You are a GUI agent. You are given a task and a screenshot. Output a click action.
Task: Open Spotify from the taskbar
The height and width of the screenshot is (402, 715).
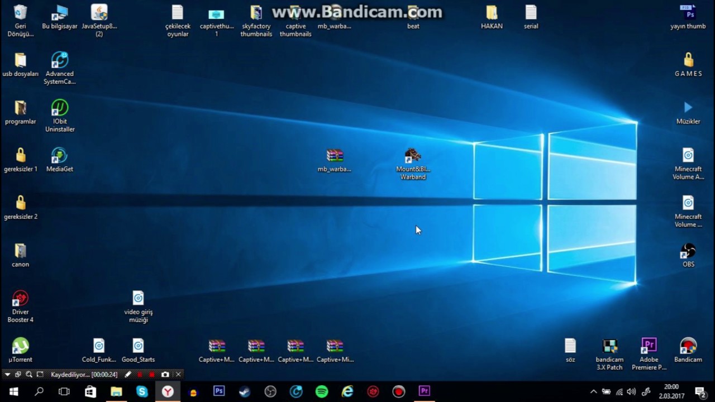coord(322,391)
